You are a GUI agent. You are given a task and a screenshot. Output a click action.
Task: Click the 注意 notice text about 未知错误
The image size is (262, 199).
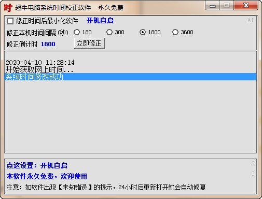point(106,187)
